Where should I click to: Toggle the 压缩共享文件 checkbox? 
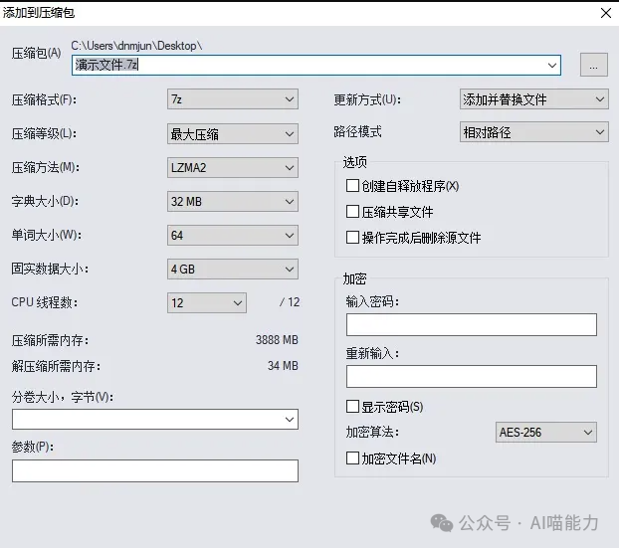coord(352,212)
